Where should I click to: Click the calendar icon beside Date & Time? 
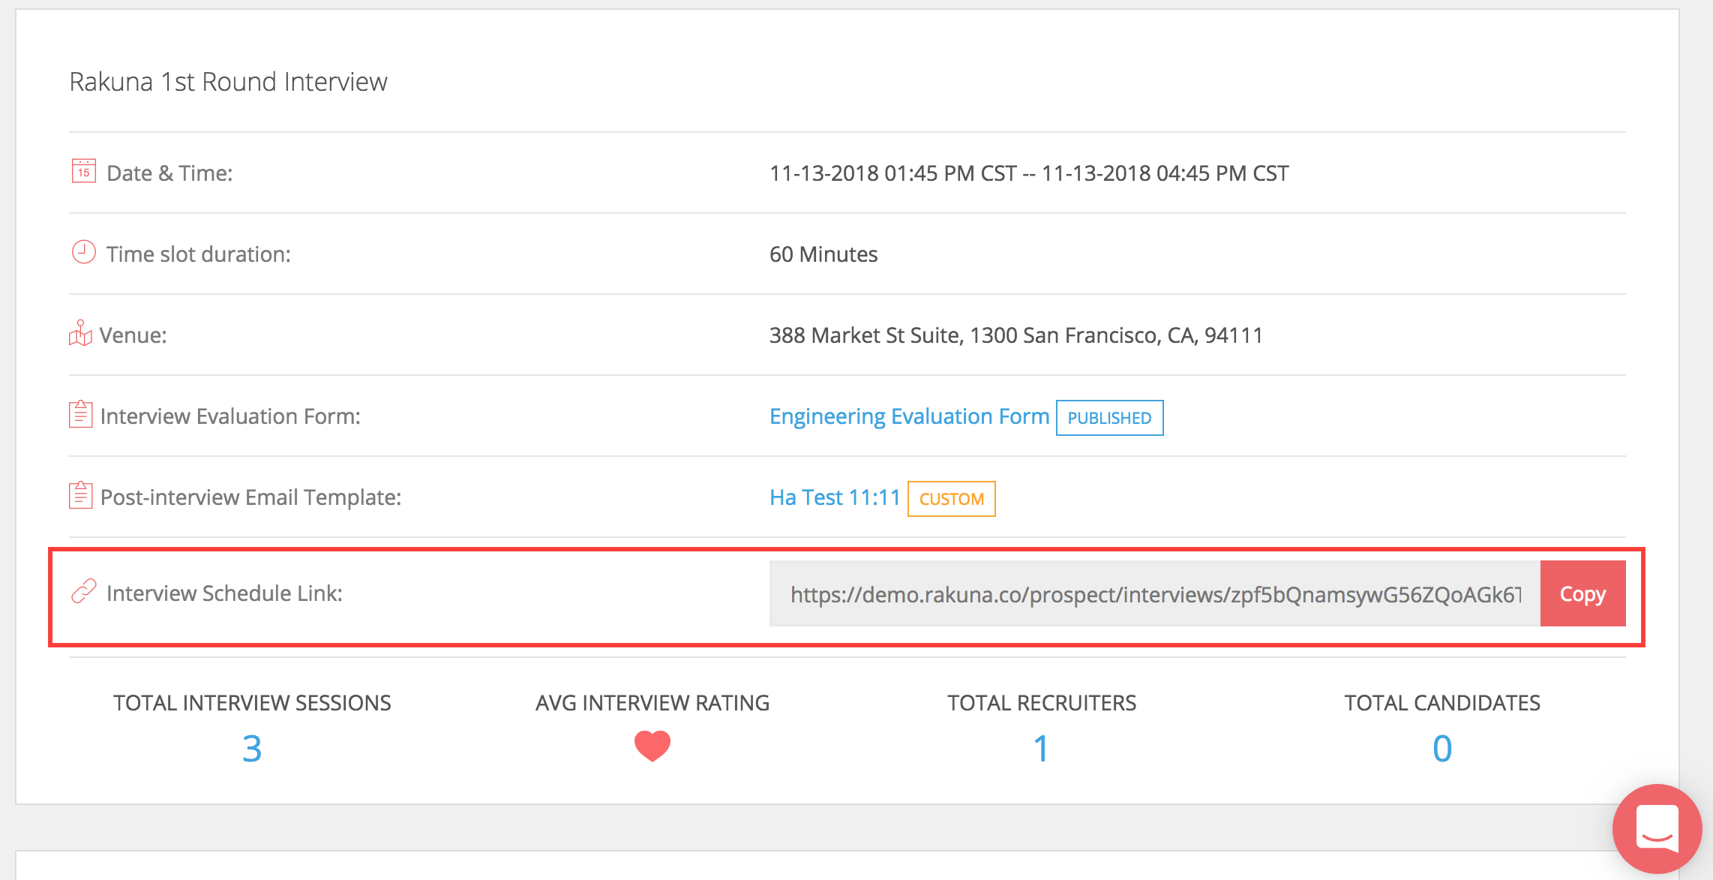(83, 171)
